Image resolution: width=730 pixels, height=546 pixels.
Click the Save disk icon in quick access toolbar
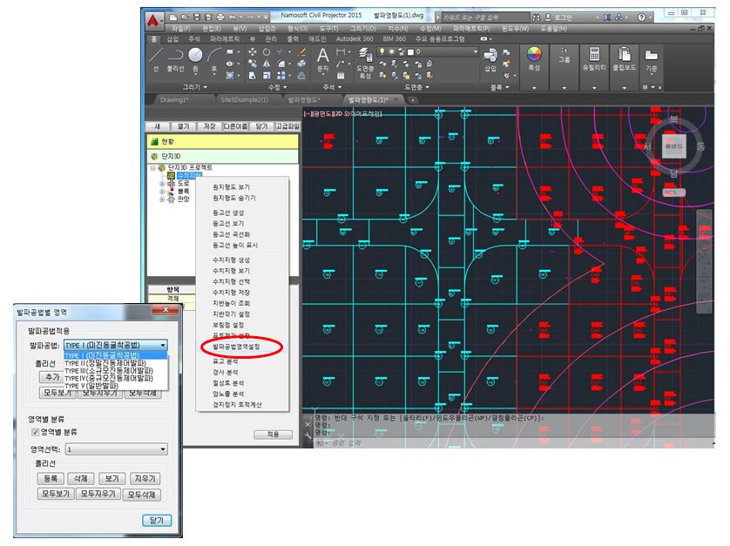tap(197, 17)
